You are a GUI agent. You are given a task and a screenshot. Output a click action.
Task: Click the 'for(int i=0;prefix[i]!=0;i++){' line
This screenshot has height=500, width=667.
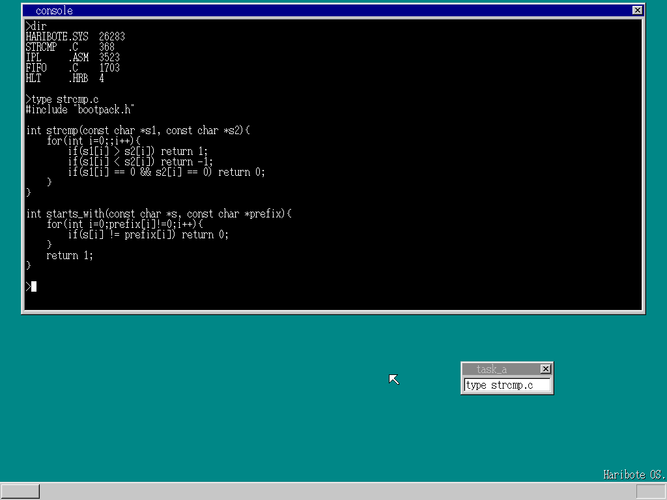125,224
